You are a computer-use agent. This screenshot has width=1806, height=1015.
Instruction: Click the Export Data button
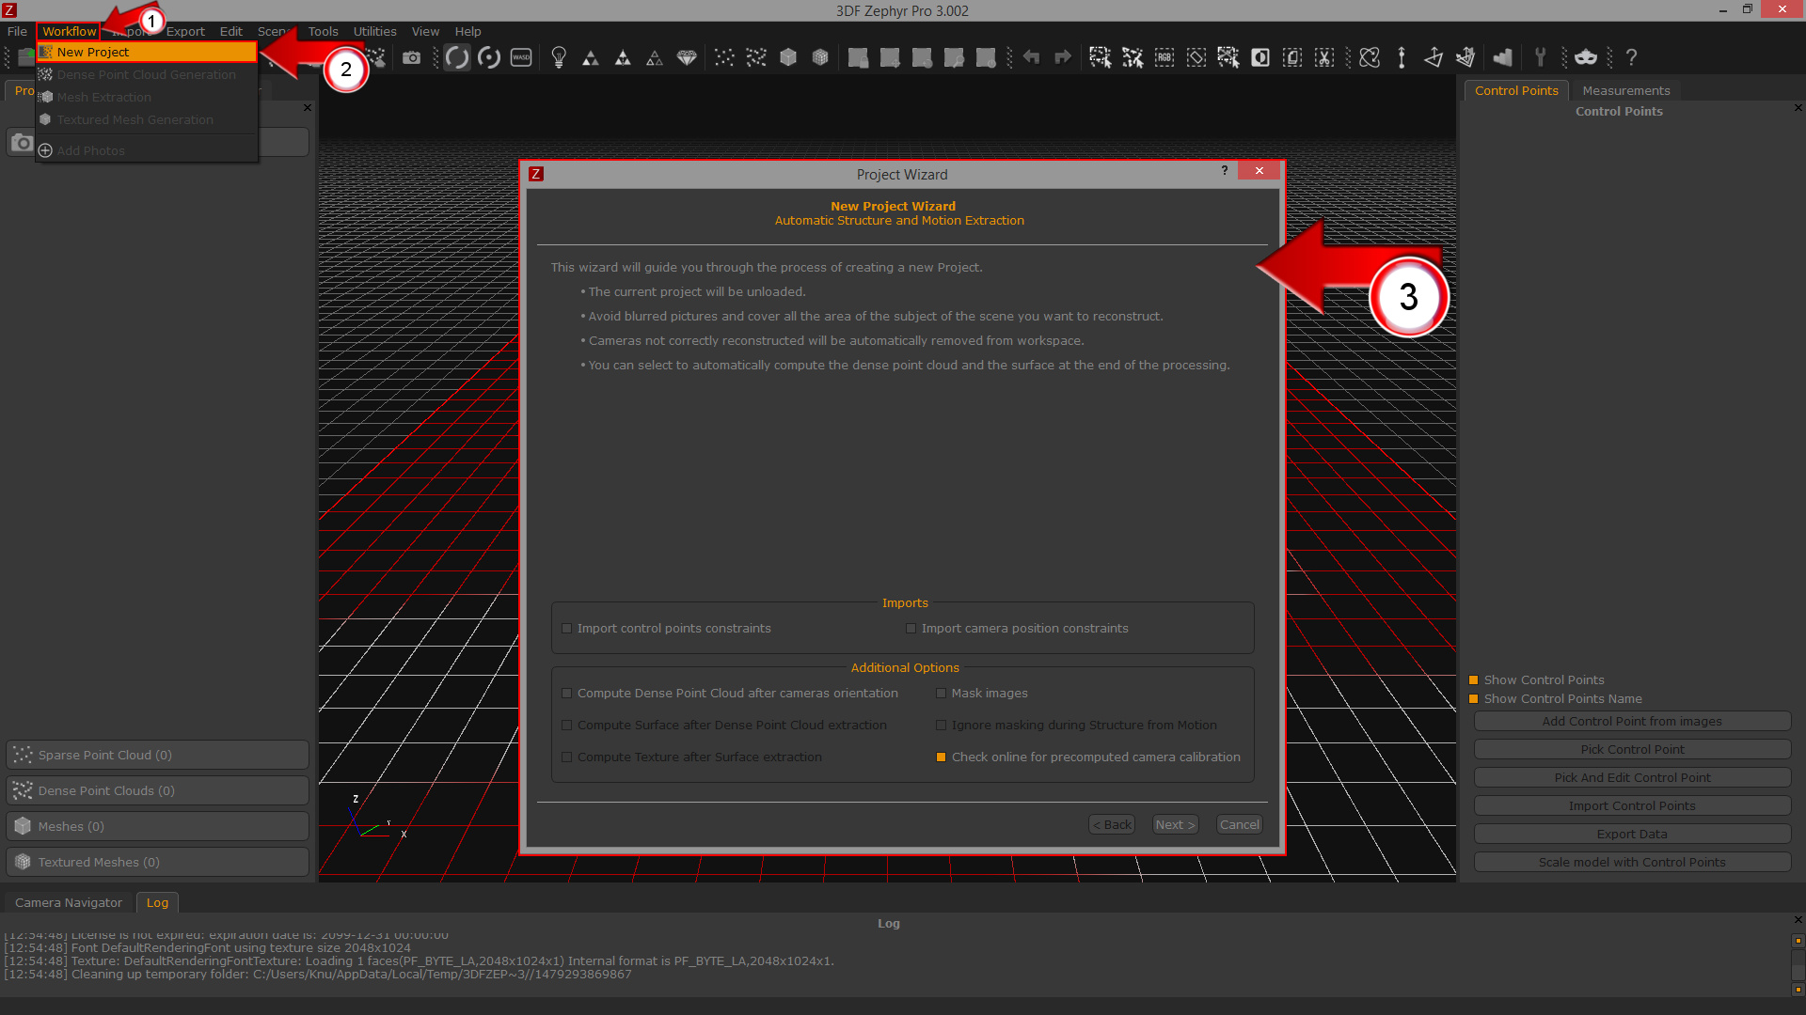click(1632, 834)
